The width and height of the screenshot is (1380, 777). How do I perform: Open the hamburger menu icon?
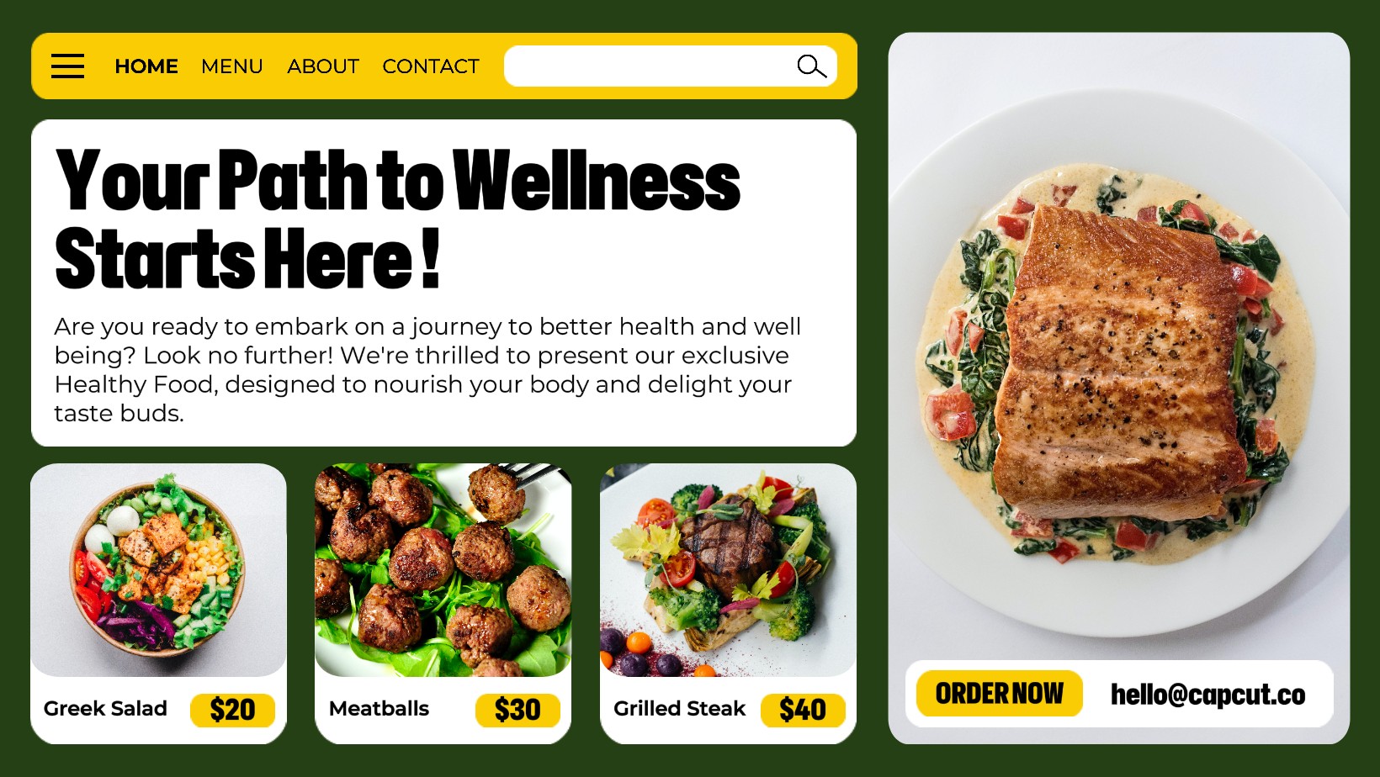[67, 66]
